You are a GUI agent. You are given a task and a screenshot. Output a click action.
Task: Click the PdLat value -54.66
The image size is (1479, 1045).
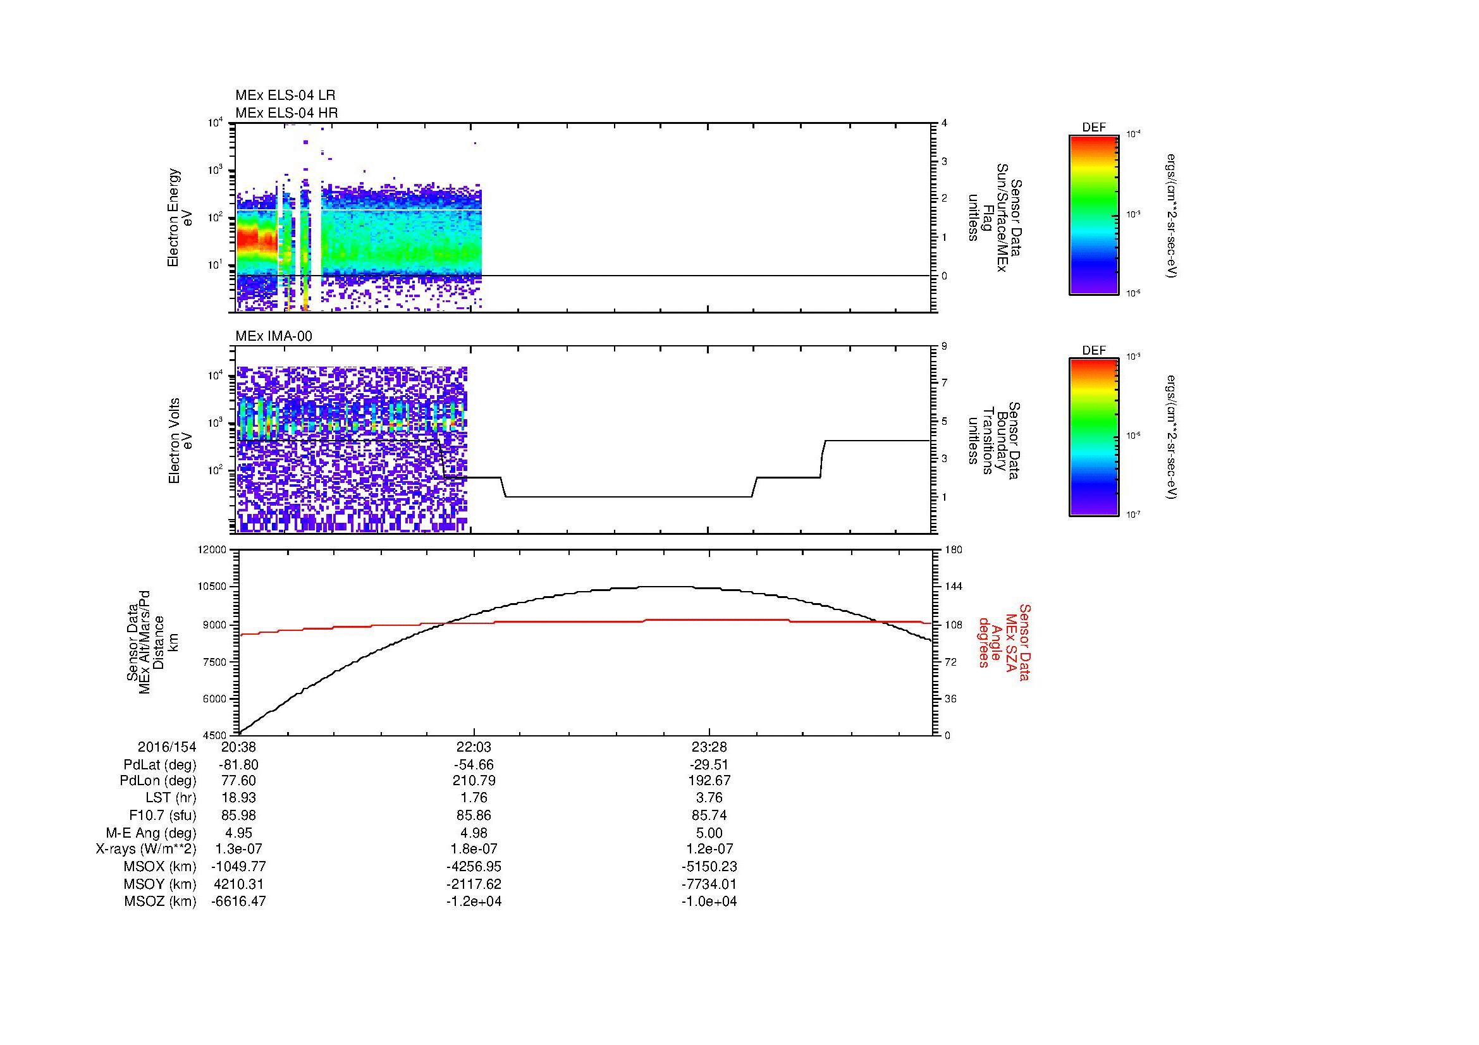click(x=474, y=765)
